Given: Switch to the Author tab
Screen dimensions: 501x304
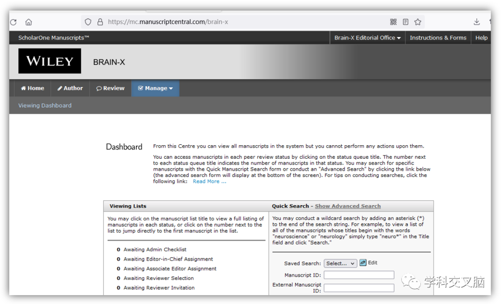Looking at the screenshot, I should (70, 88).
